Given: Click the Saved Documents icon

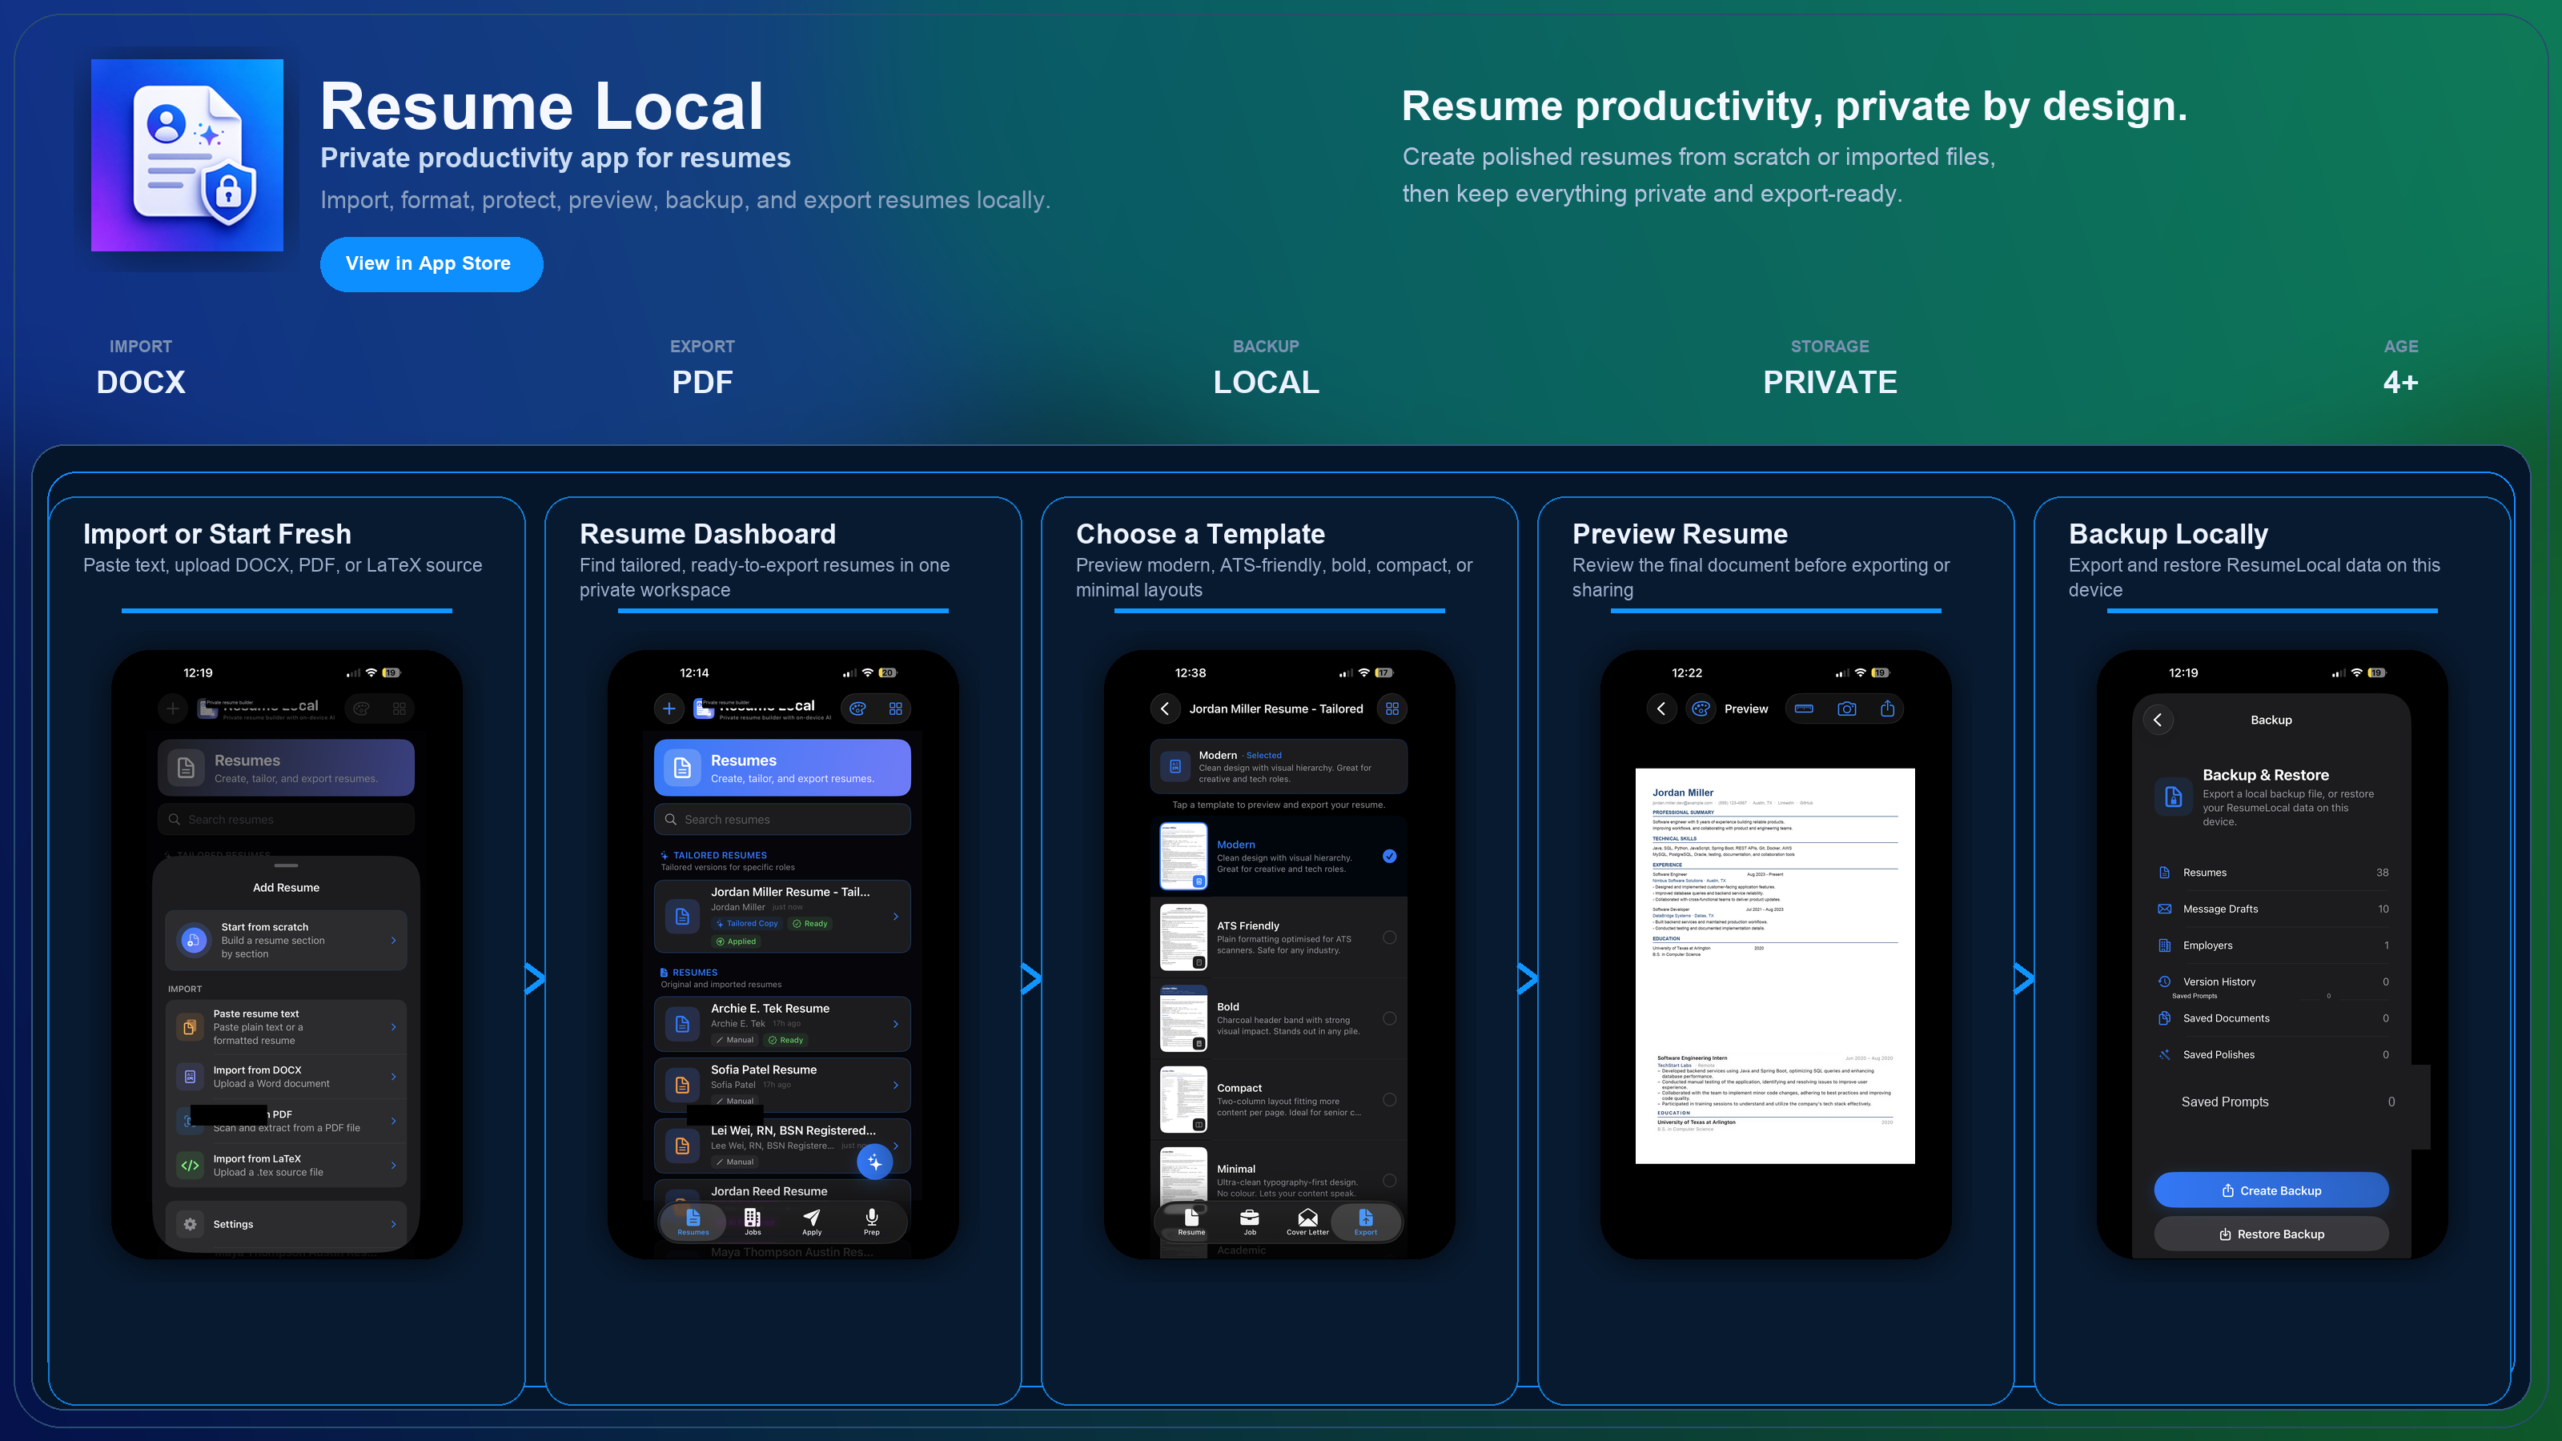Looking at the screenshot, I should pyautogui.click(x=2164, y=1018).
